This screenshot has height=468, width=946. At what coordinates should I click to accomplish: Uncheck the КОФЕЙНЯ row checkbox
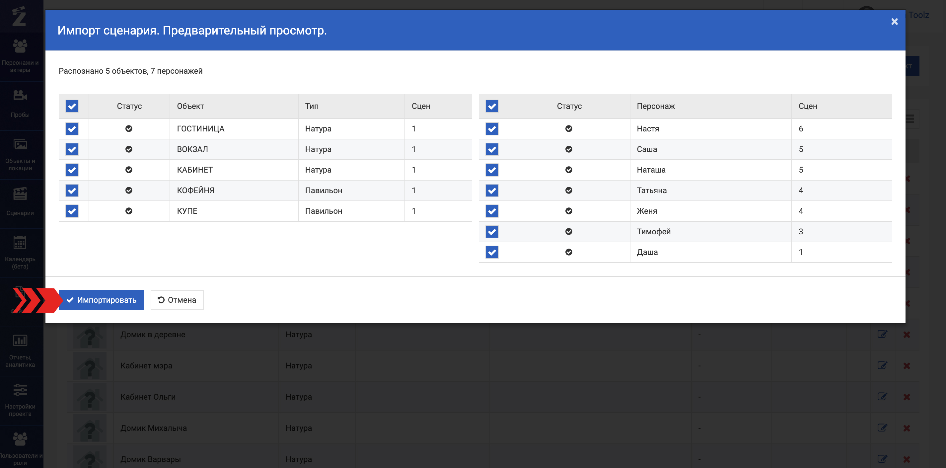pyautogui.click(x=72, y=190)
